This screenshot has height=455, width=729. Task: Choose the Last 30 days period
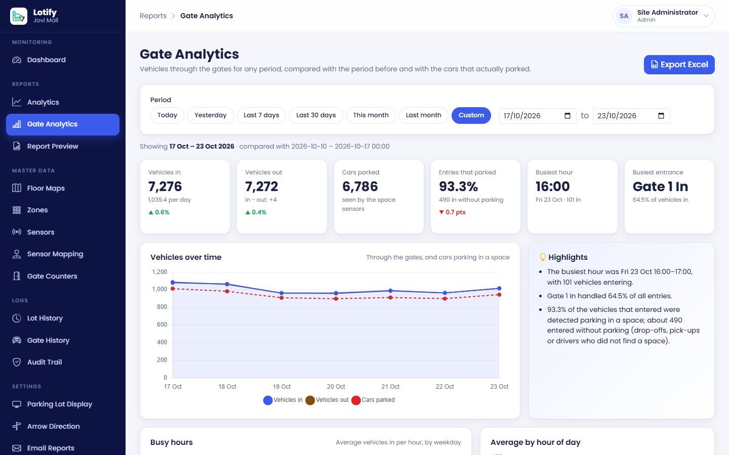tap(316, 115)
